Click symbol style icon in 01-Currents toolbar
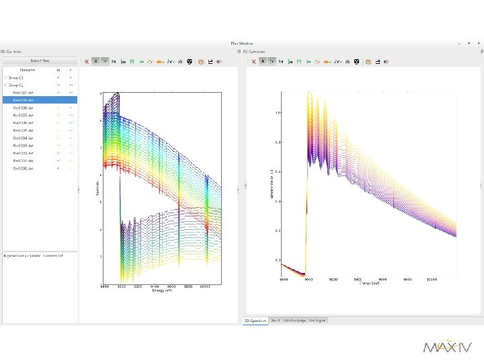This screenshot has width=484, height=363. (x=150, y=62)
